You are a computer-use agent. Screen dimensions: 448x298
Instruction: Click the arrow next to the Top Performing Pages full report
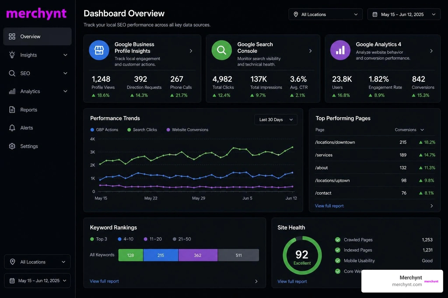(432, 206)
